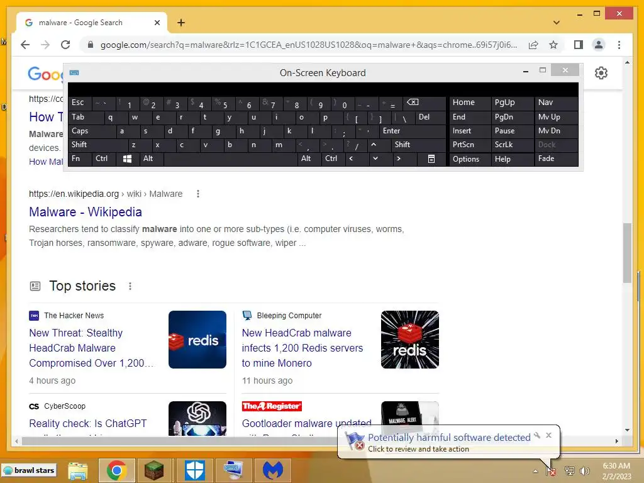This screenshot has height=483, width=644.
Task: Click the Help key on keyboard
Action: (x=512, y=159)
